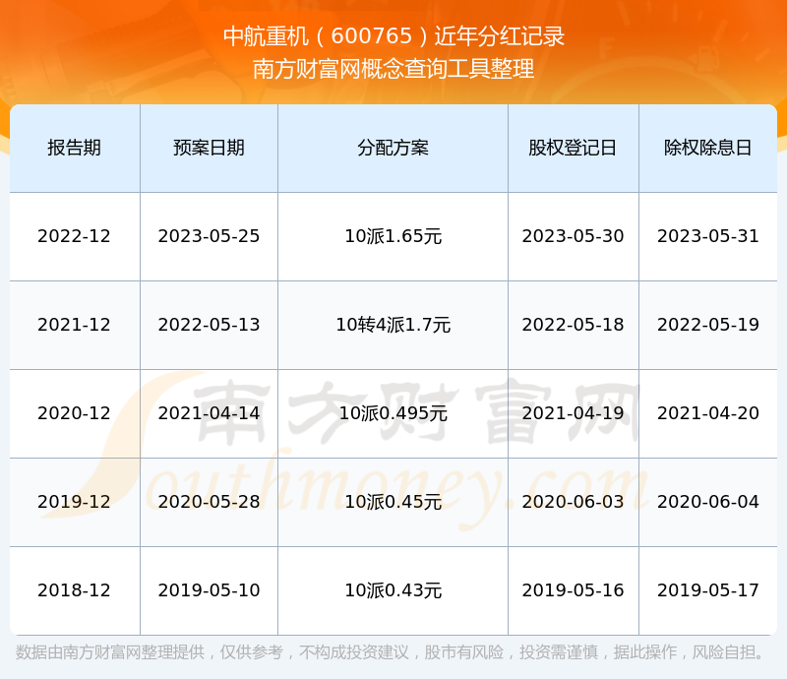Click the title 中航重机（600765）近年分红记录
The image size is (787, 679).
394,36
